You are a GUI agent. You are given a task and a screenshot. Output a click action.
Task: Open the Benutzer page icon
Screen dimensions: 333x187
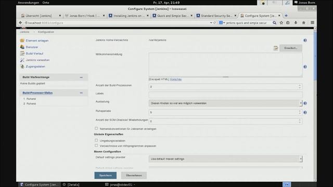pos(22,47)
